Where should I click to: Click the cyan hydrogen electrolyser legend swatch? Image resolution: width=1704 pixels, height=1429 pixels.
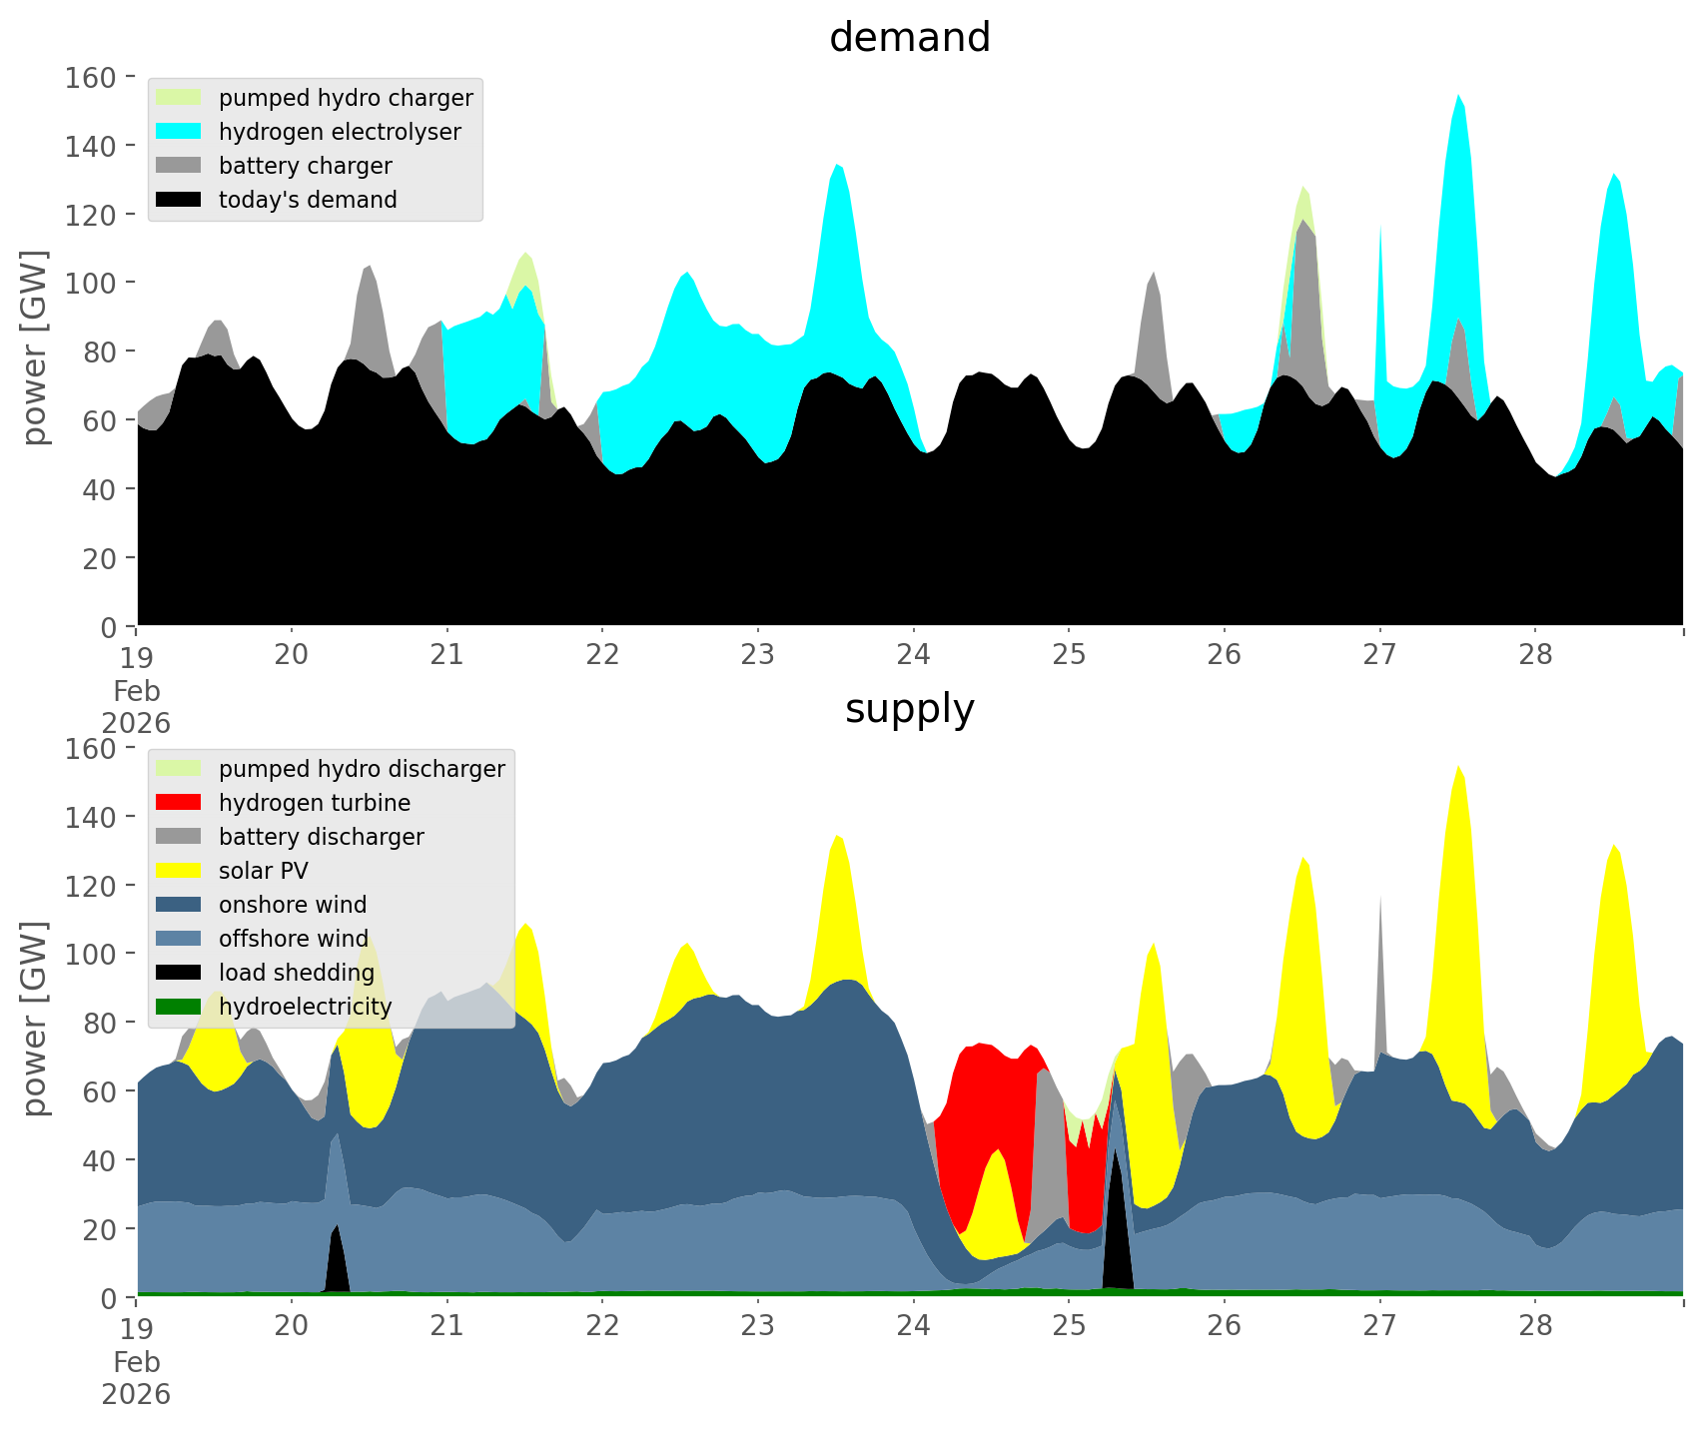(x=179, y=132)
